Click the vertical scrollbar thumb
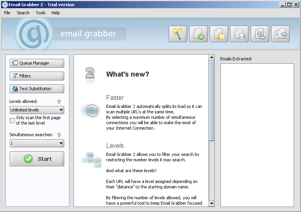Image resolution: width=301 pixels, height=212 pixels. point(212,101)
